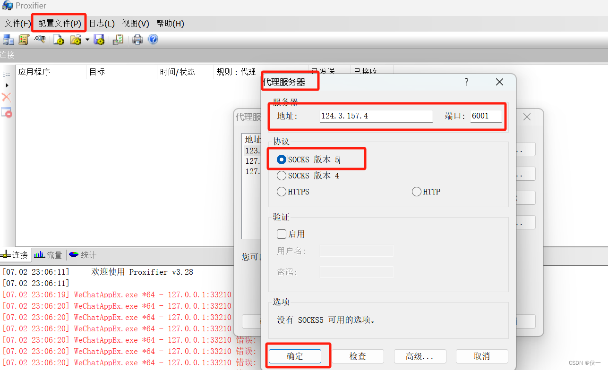Open 高级... advanced settings
608x370 pixels.
point(420,356)
